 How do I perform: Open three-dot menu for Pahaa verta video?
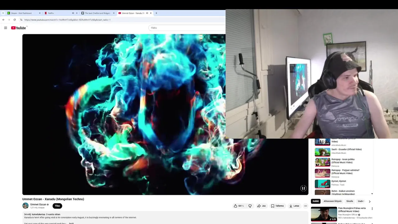click(372, 209)
